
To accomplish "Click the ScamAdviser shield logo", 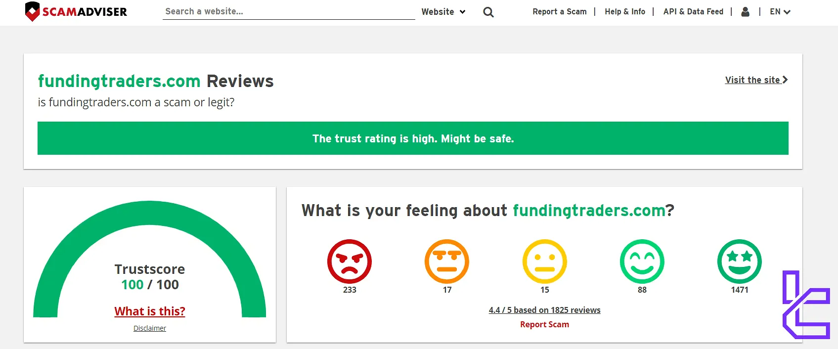I will click(33, 11).
